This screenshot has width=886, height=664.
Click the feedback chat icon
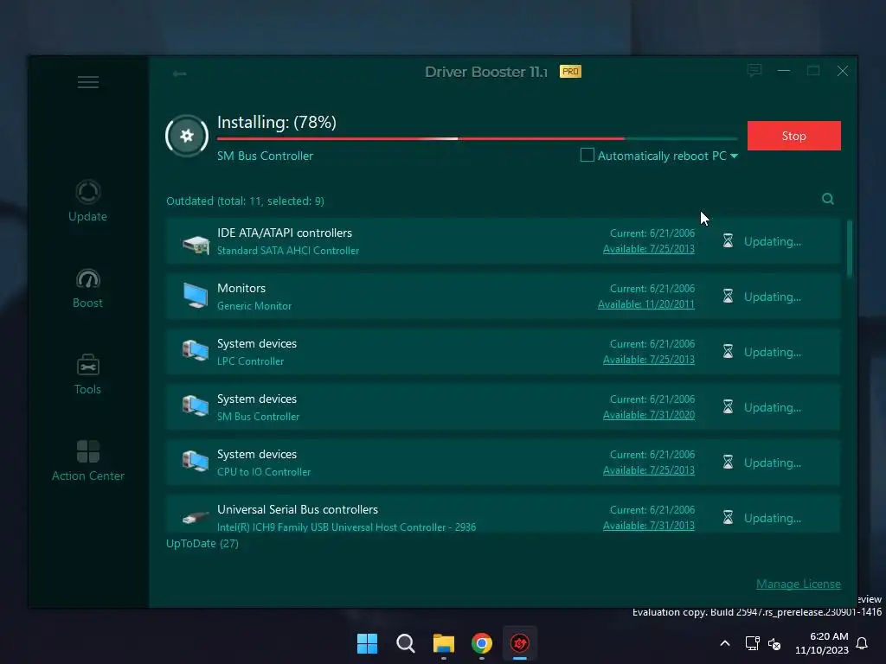754,71
